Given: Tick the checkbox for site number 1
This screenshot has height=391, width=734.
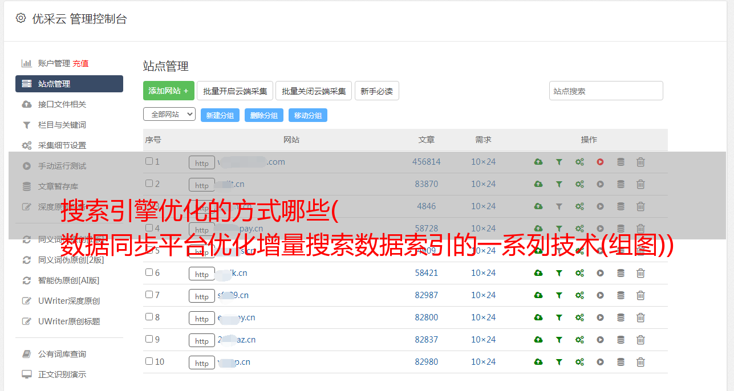Looking at the screenshot, I should click(x=149, y=161).
